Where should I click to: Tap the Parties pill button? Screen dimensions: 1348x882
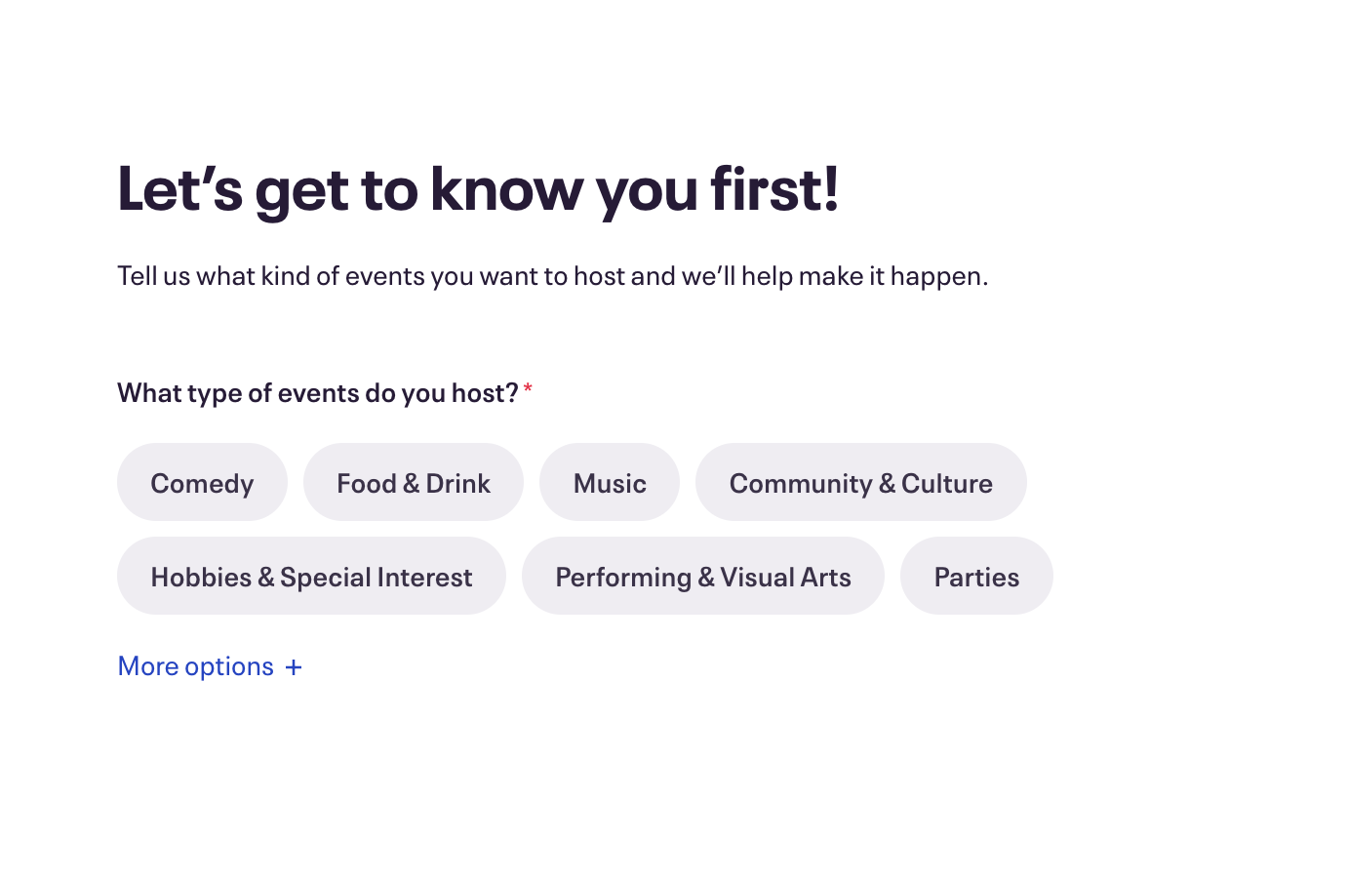pyautogui.click(x=976, y=577)
